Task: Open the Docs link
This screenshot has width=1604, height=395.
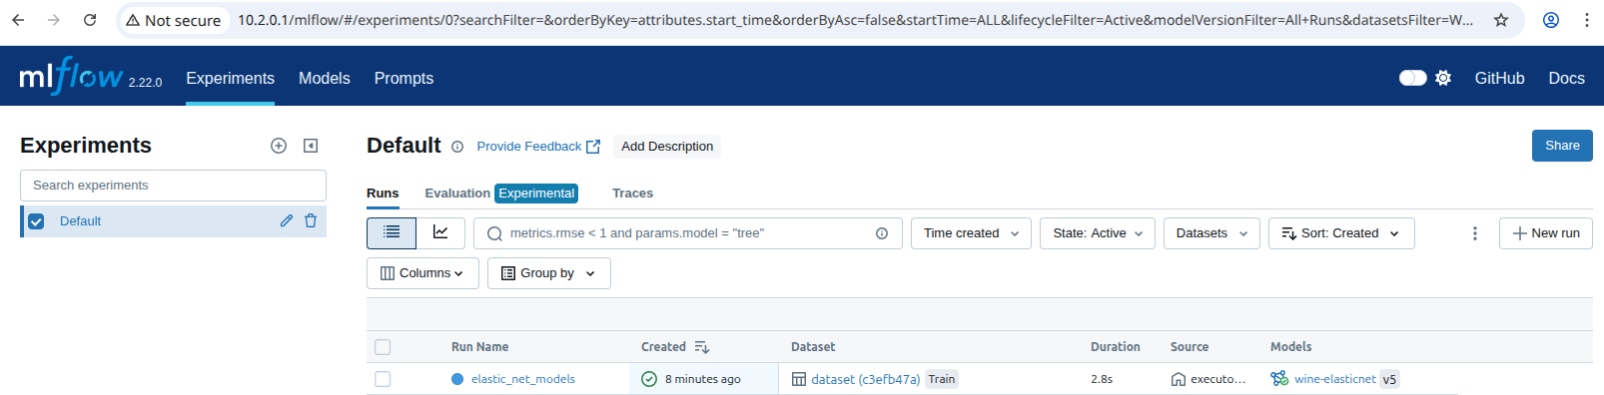Action: tap(1566, 78)
